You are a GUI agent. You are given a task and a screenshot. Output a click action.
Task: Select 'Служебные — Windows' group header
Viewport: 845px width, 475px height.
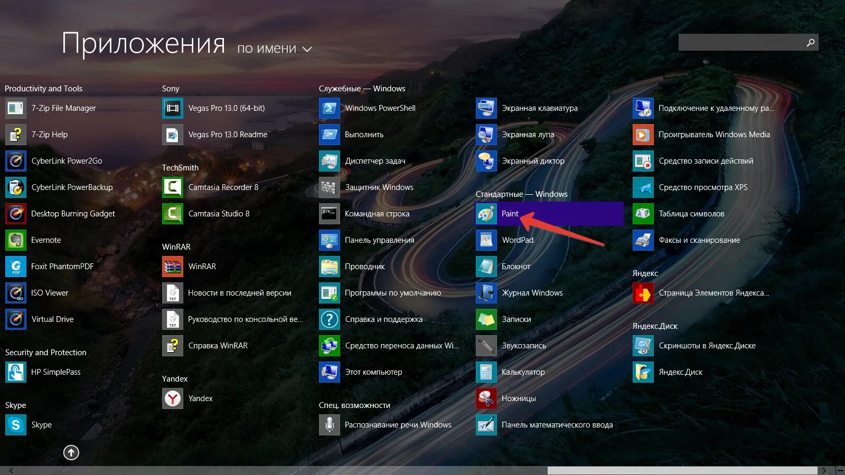pos(362,89)
